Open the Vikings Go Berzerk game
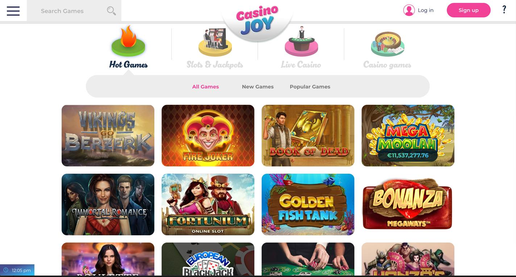516x277 pixels. click(x=108, y=136)
